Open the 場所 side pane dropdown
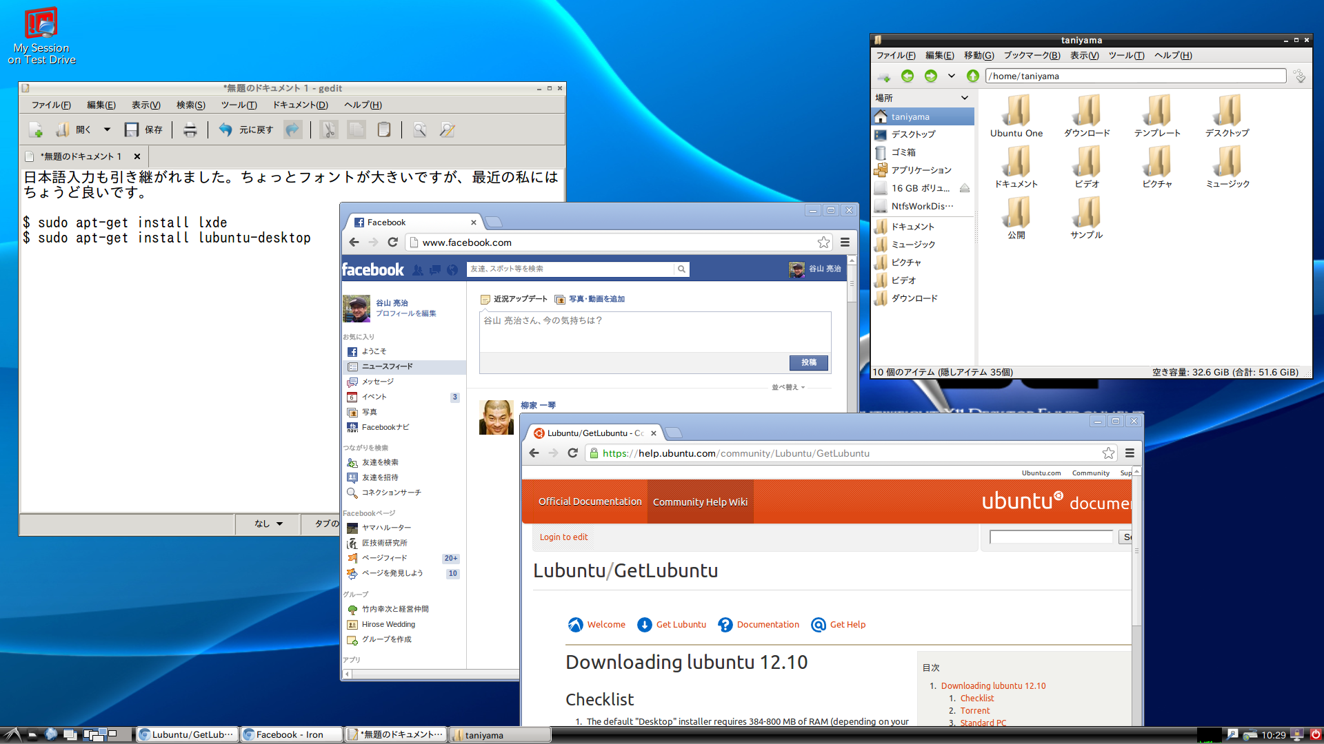The image size is (1324, 744). click(x=965, y=98)
